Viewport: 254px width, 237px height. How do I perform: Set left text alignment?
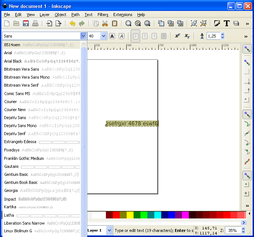(135, 36)
